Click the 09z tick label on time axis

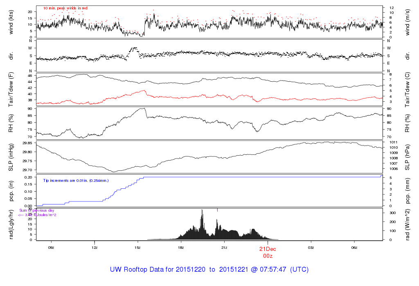[x=51, y=248]
